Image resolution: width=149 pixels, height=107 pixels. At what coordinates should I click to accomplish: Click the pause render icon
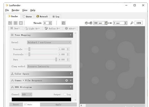pos(15,23)
